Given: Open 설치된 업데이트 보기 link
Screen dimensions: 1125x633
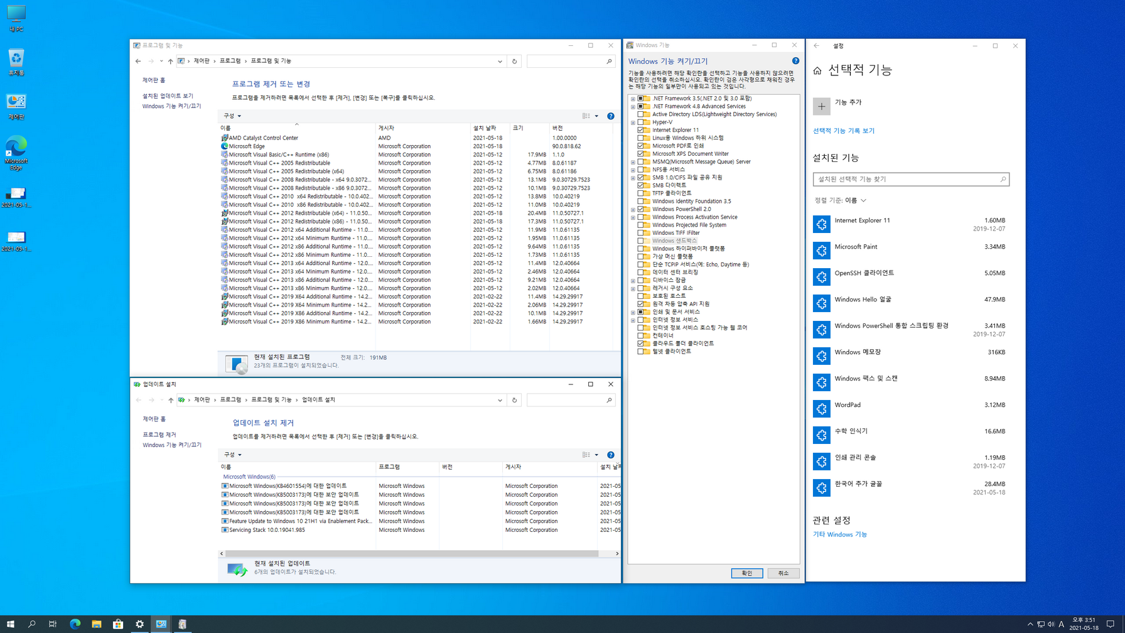Looking at the screenshot, I should [168, 96].
